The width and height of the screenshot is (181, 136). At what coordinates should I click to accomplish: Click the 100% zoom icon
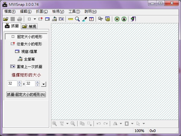point(62,124)
